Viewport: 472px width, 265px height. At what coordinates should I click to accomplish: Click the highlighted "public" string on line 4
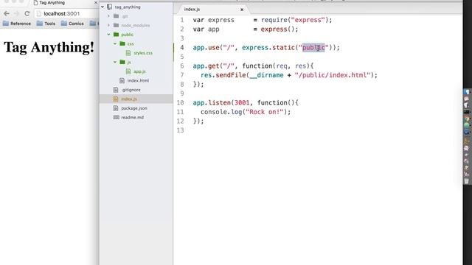click(x=313, y=47)
